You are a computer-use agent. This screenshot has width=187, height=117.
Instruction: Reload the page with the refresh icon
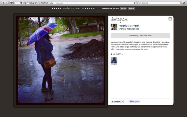135,3
